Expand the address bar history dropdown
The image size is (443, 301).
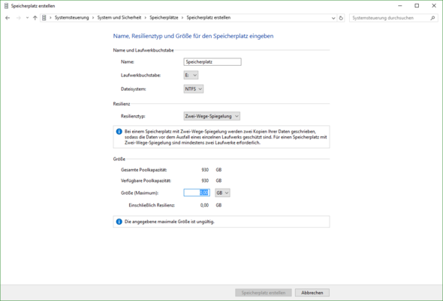pyautogui.click(x=333, y=18)
